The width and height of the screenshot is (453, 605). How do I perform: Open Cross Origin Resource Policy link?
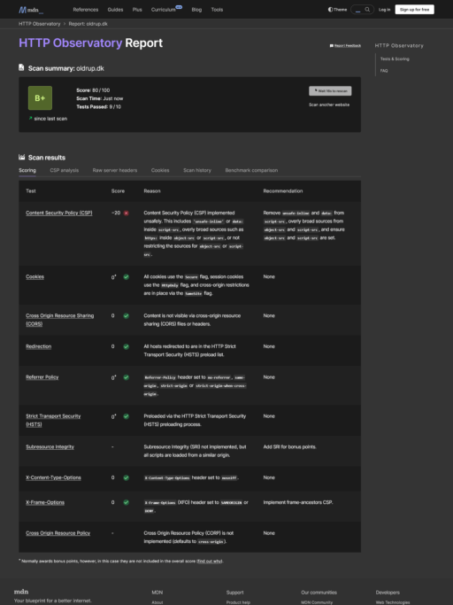click(58, 533)
